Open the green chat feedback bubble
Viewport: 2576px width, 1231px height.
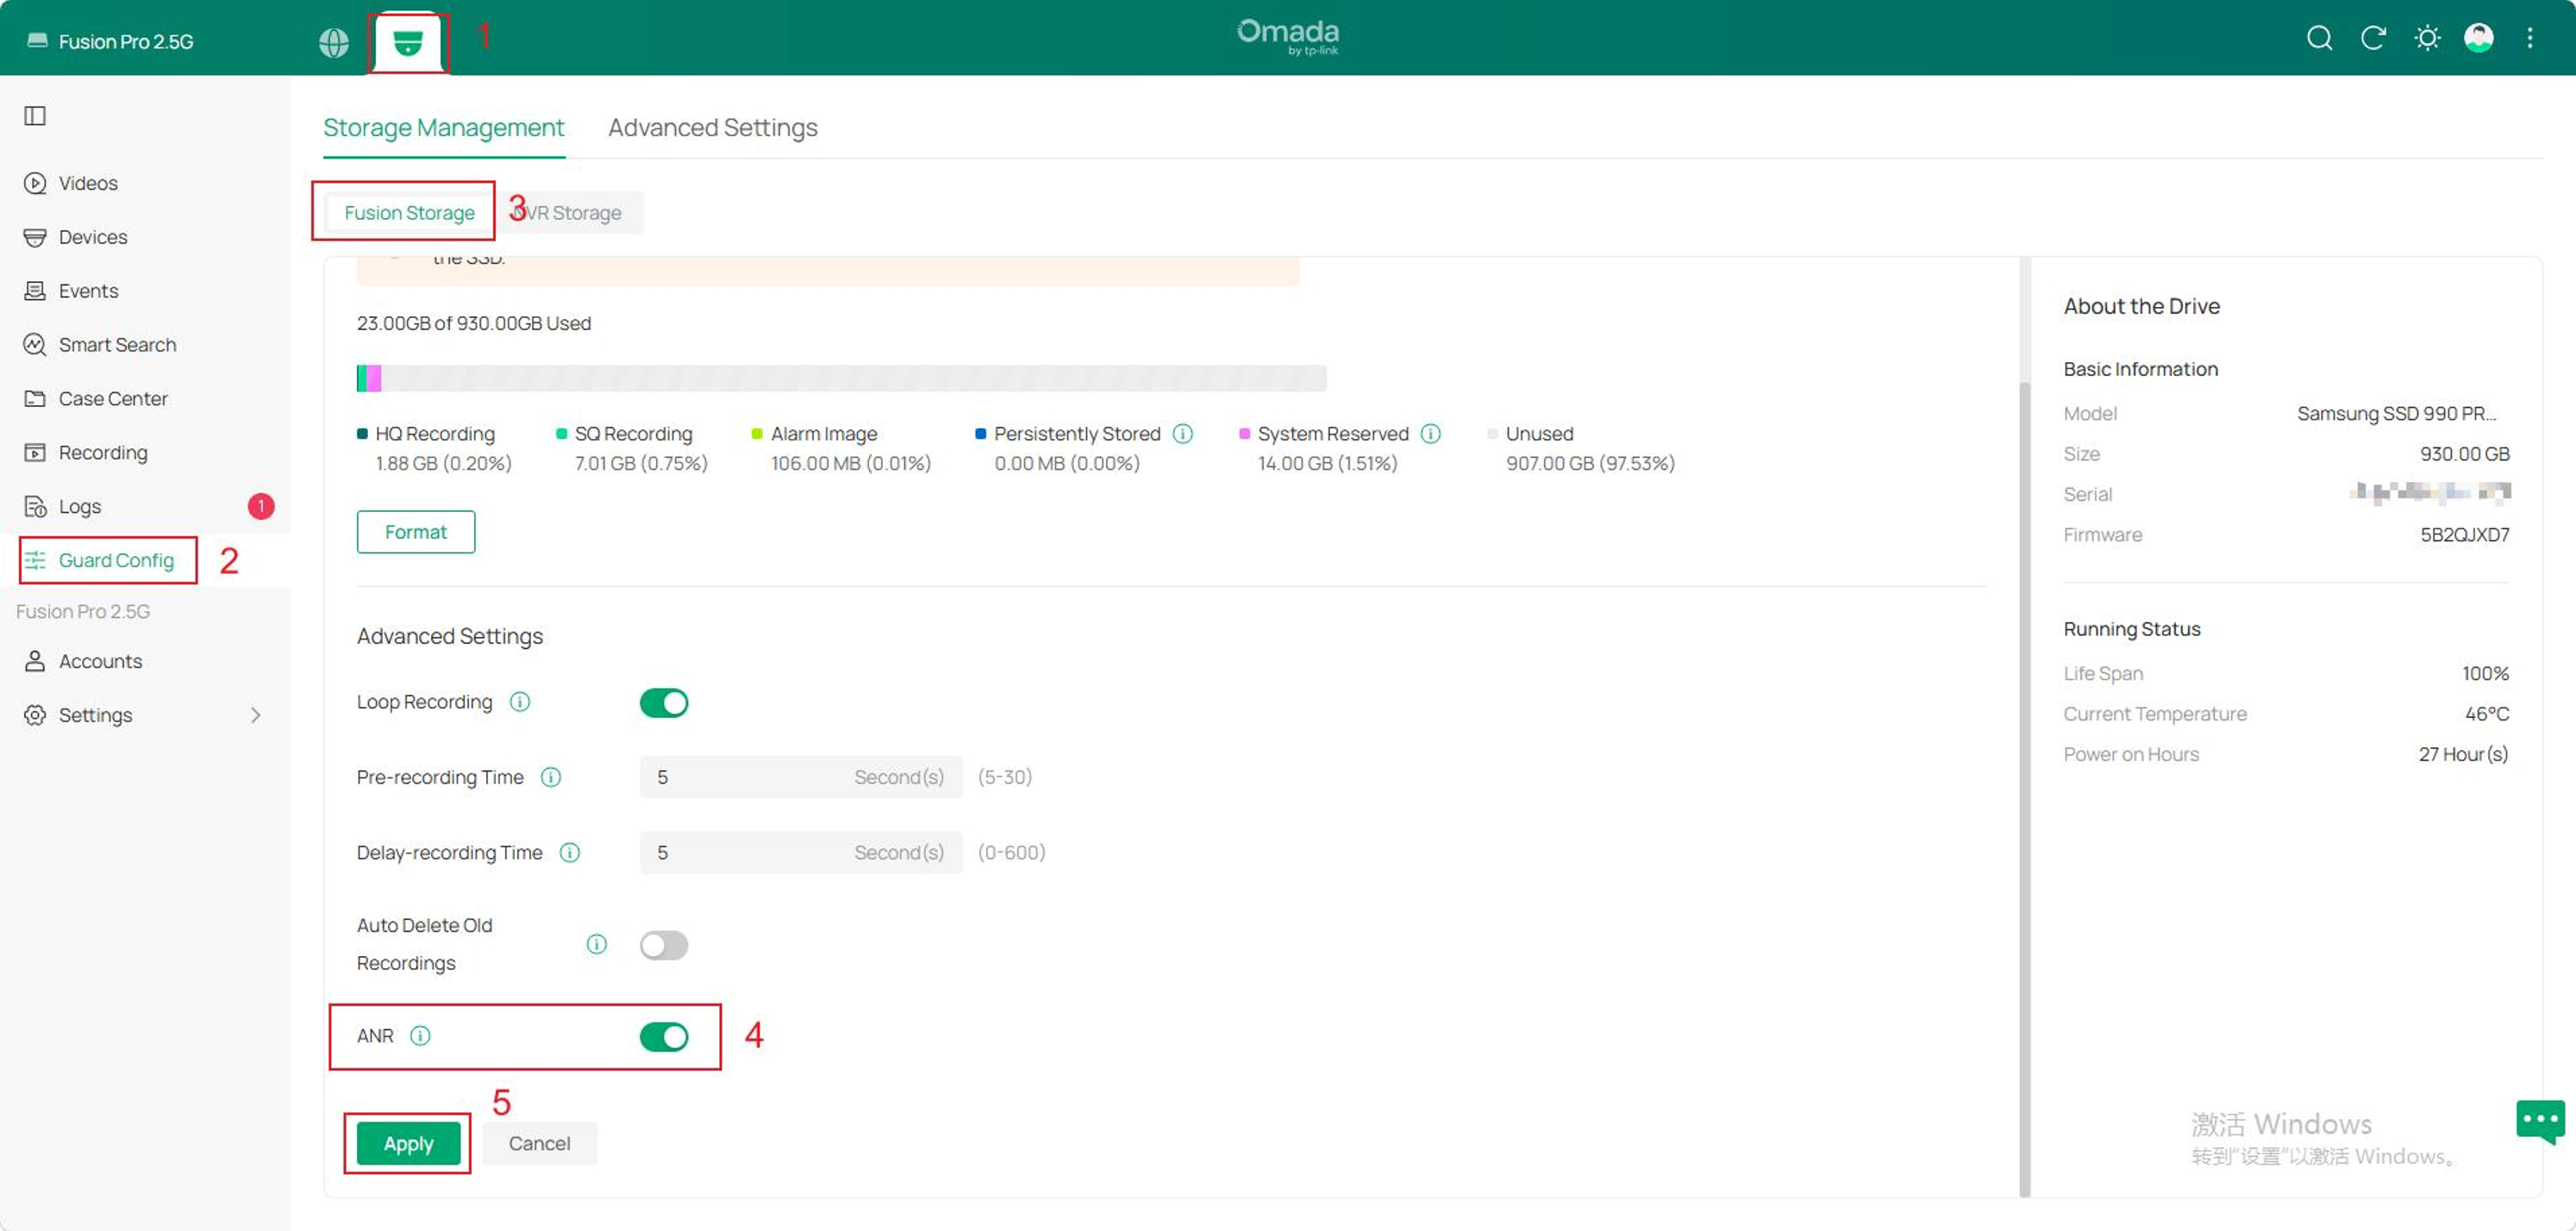[2540, 1122]
